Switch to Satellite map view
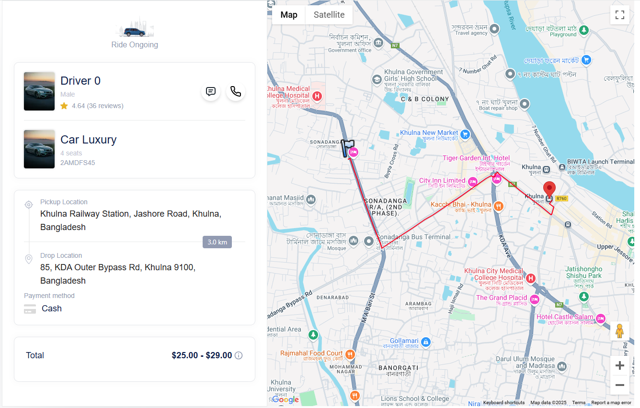The image size is (640, 408). coord(329,15)
